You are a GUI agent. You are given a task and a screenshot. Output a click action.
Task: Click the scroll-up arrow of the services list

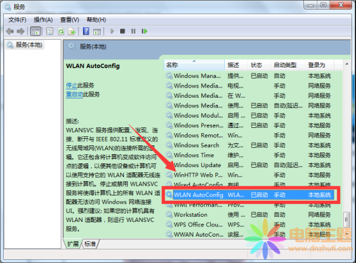point(347,64)
